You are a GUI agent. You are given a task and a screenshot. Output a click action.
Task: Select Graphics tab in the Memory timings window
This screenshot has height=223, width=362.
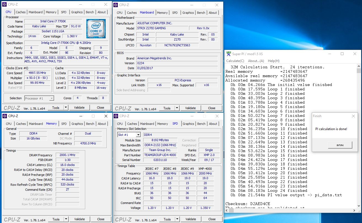point(77,124)
